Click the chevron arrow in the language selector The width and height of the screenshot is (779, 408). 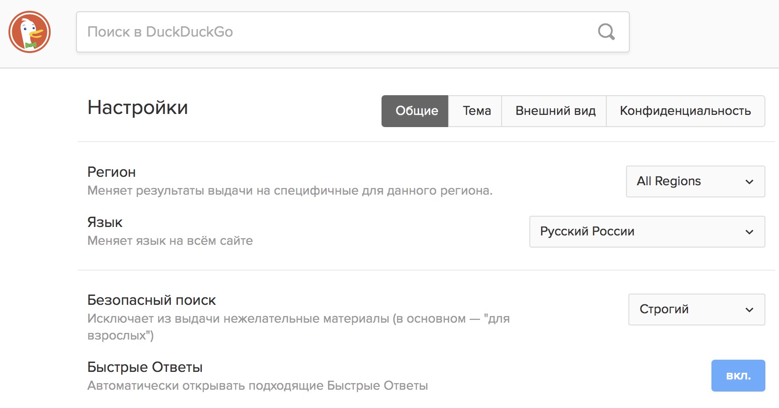[x=749, y=232]
